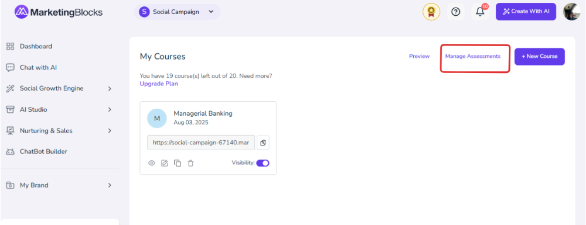Expand the Nurturing & Sales menu
The height and width of the screenshot is (225, 586).
coord(59,131)
